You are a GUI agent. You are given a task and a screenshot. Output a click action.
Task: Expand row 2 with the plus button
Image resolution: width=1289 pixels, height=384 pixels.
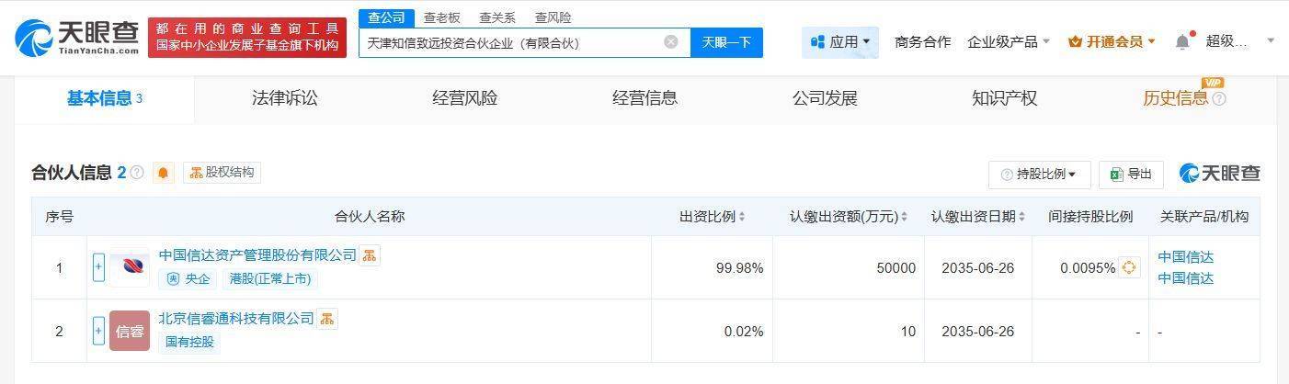tap(98, 331)
